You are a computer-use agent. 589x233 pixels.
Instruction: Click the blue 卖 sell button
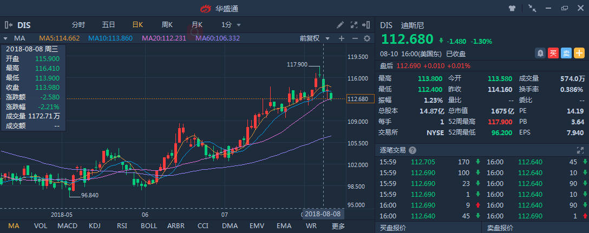566,54
